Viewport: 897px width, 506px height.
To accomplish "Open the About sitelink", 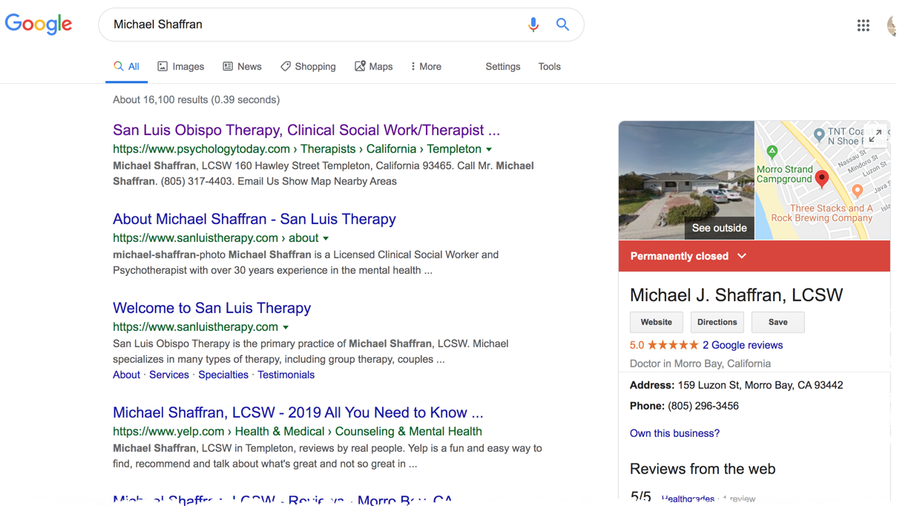I will click(x=126, y=375).
